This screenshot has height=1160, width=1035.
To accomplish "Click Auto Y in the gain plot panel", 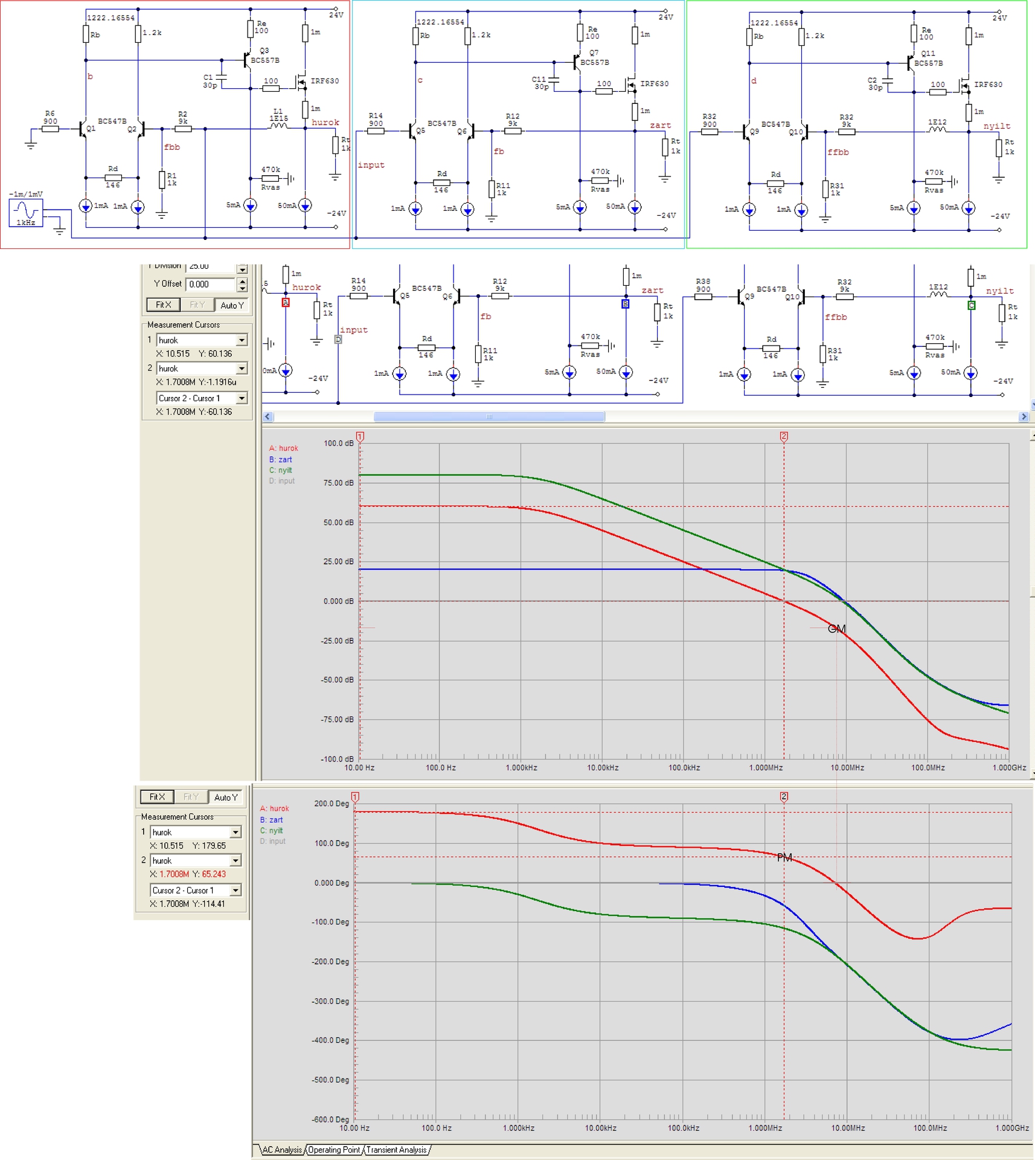I will (232, 305).
